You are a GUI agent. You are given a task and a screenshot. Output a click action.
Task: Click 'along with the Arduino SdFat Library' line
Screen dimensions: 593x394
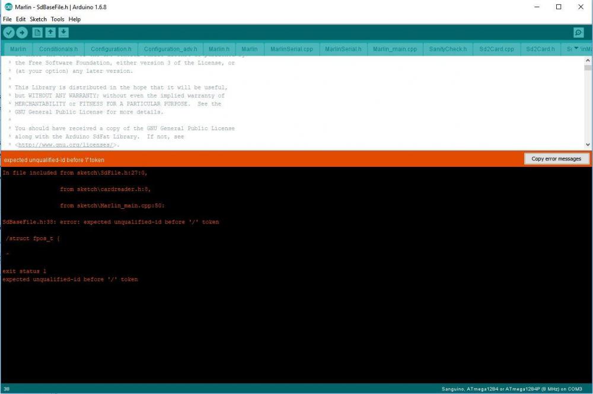(99, 137)
